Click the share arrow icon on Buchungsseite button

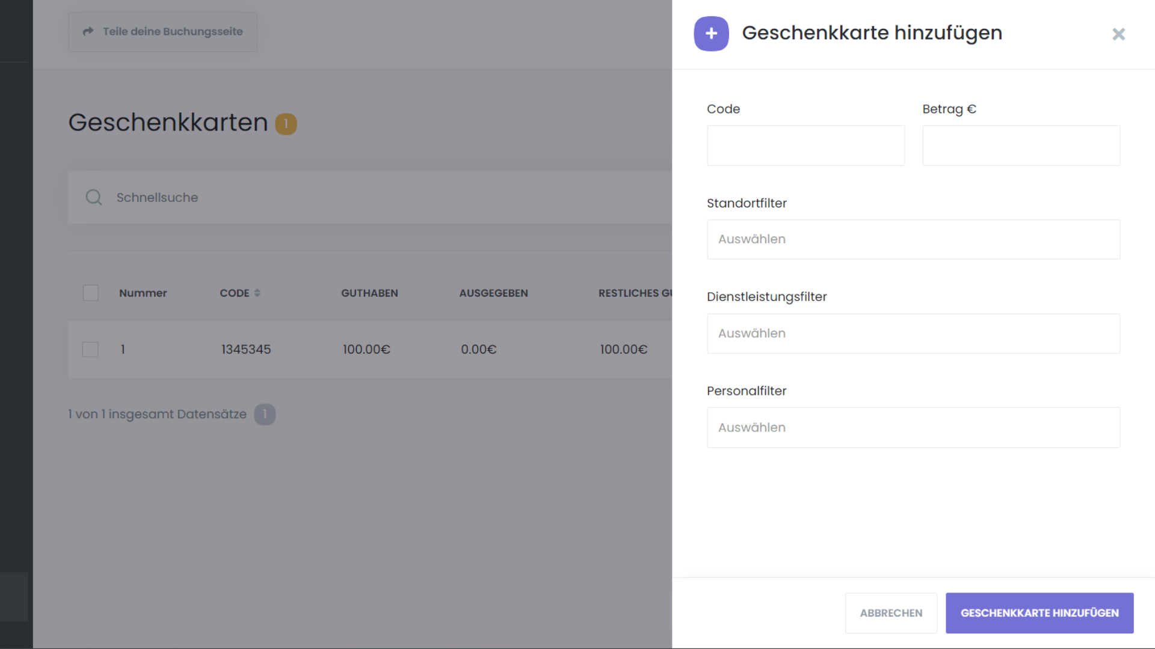tap(88, 31)
